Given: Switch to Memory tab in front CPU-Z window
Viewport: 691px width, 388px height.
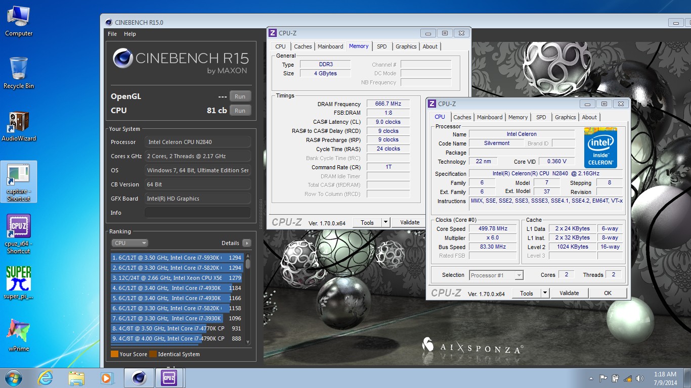Looking at the screenshot, I should pyautogui.click(x=518, y=117).
